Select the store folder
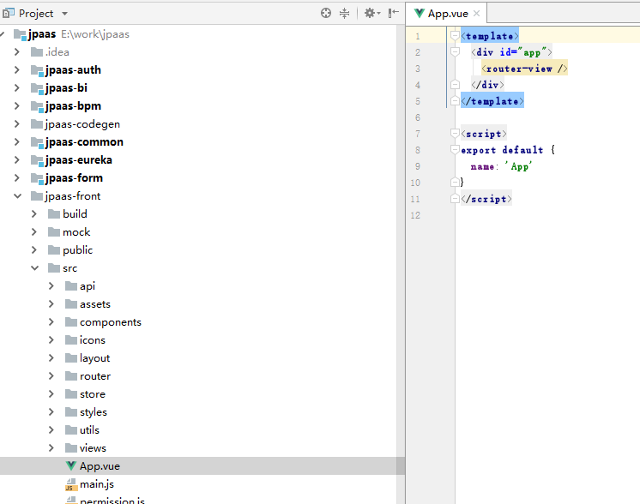 click(x=93, y=394)
